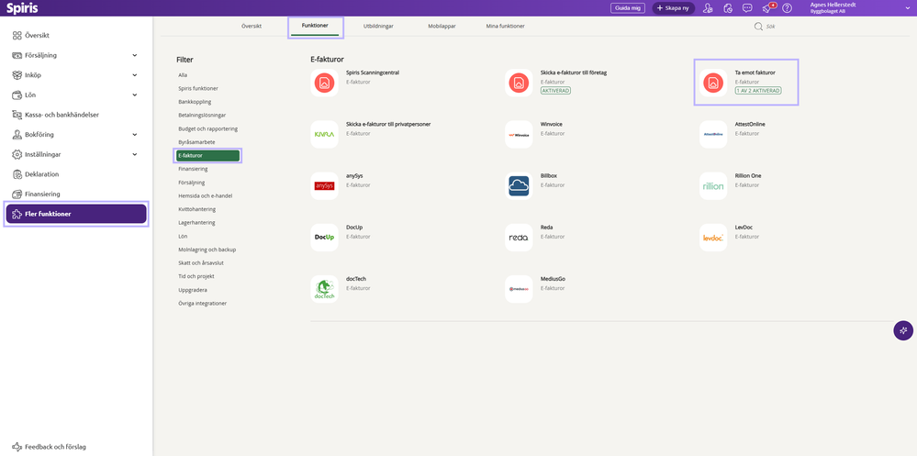
Task: Click the Inköp box icon in sidebar
Action: tap(17, 75)
